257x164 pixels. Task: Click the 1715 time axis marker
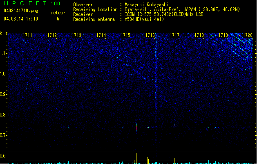click(125, 35)
